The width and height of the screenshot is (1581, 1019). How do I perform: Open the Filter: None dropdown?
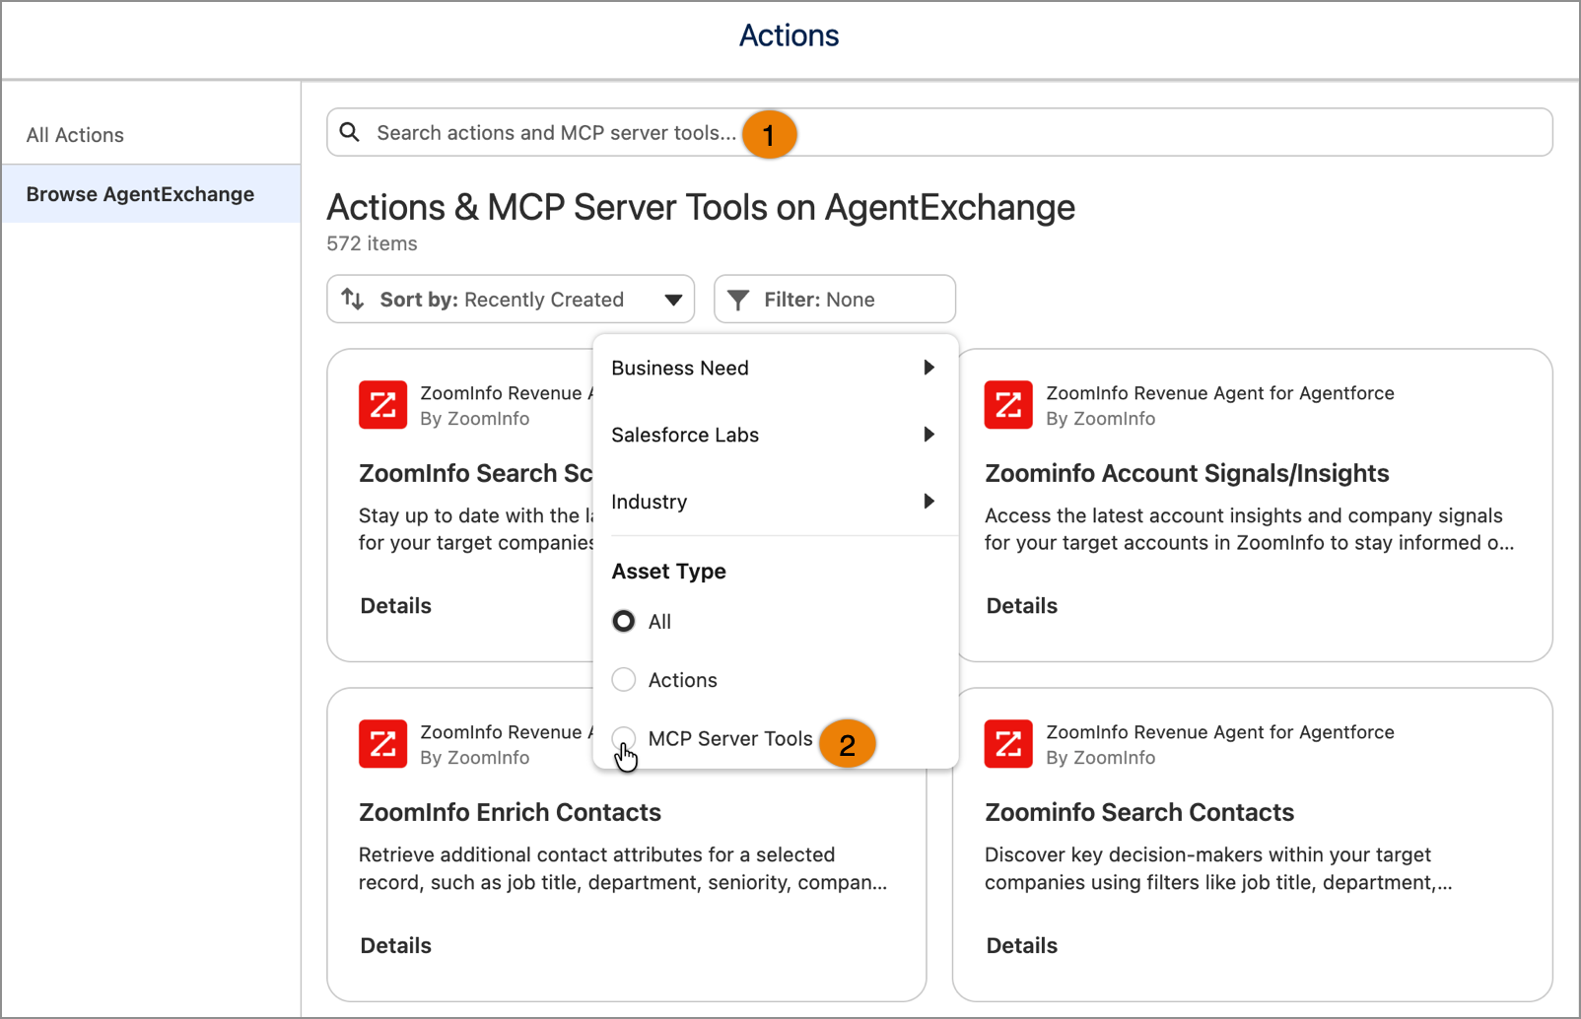coord(835,299)
